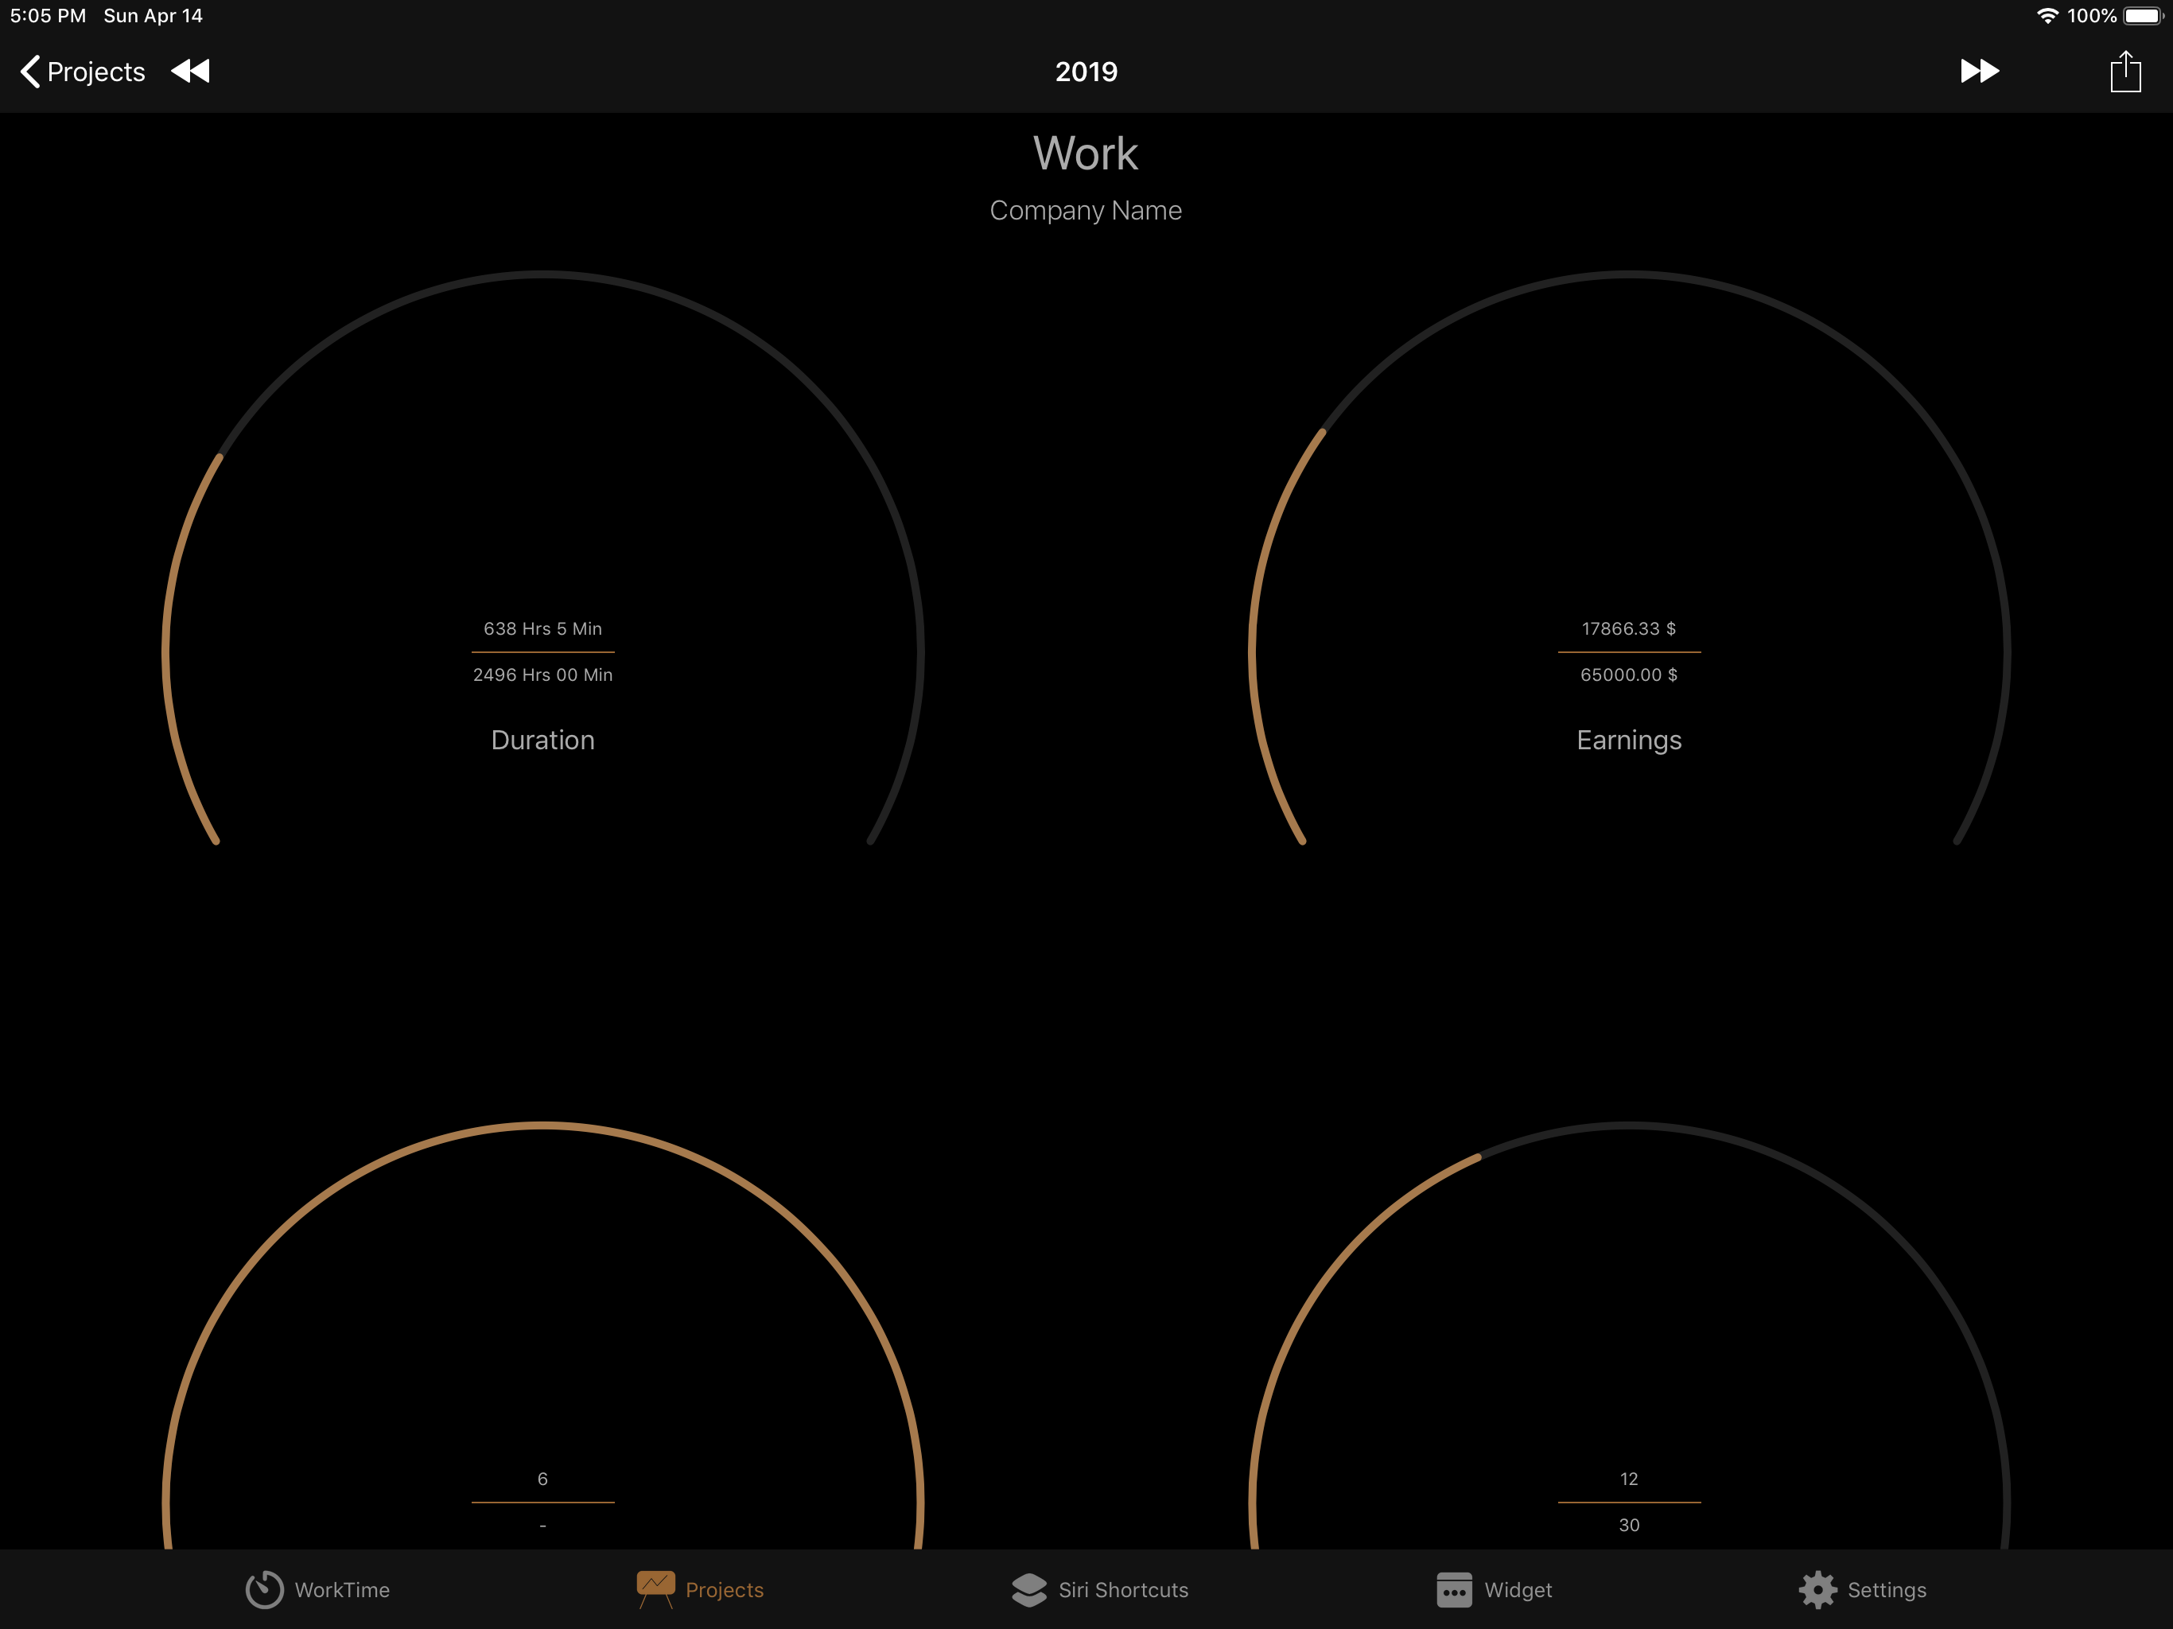Screen dimensions: 2173x1629
Task: Advance to next year with forward arrows
Action: point(1980,71)
